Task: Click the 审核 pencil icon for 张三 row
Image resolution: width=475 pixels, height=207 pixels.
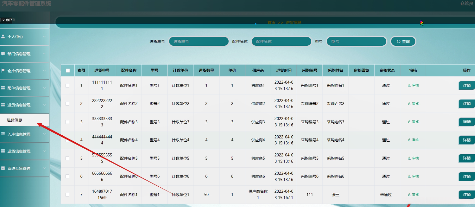Action: tap(409, 195)
